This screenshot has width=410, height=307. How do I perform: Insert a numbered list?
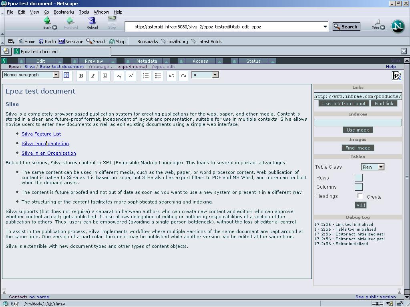(x=146, y=76)
